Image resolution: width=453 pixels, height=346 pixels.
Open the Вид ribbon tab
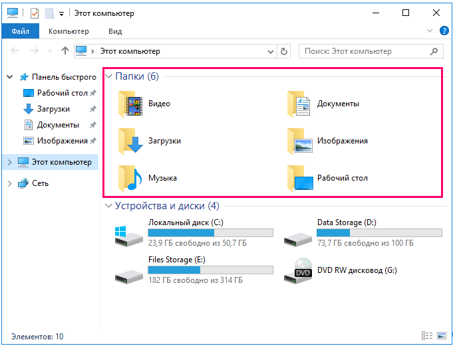[x=115, y=31]
